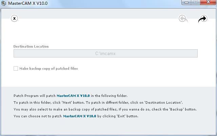Click the 'You may also select' backup line
This screenshot has height=136, width=217.
[105, 109]
